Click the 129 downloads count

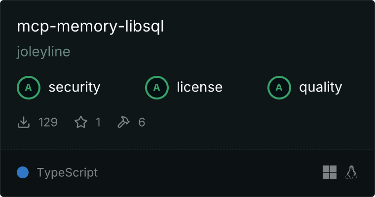tap(48, 122)
